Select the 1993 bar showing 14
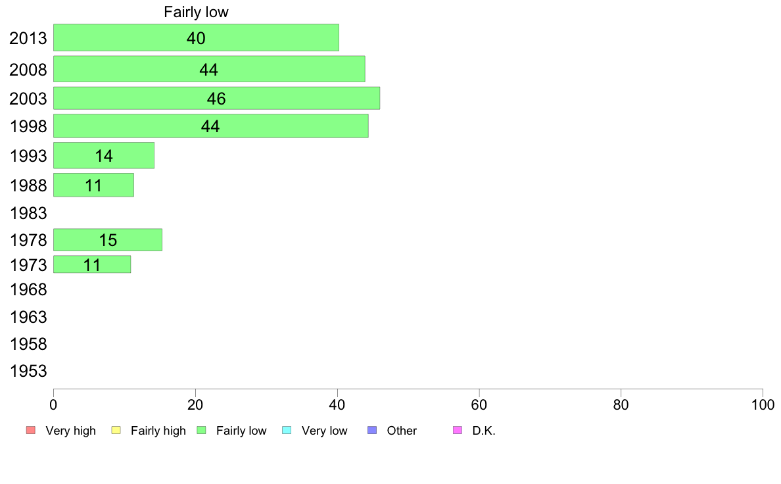 (104, 155)
